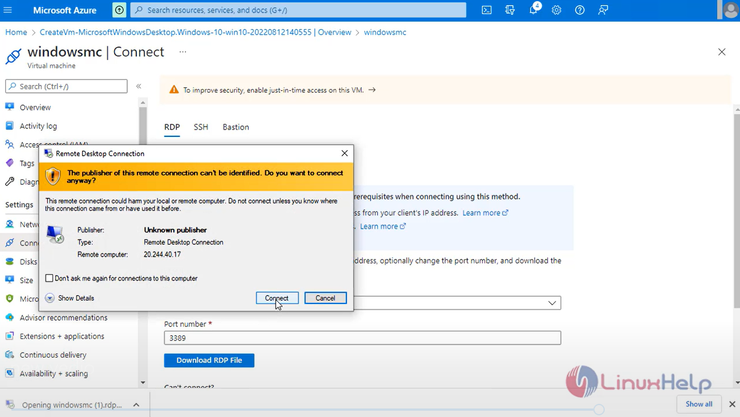Screen dimensions: 740x417
Task: Click the Unknown publisher text
Action: click(175, 230)
